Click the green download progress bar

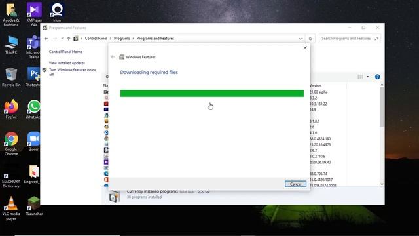click(212, 93)
